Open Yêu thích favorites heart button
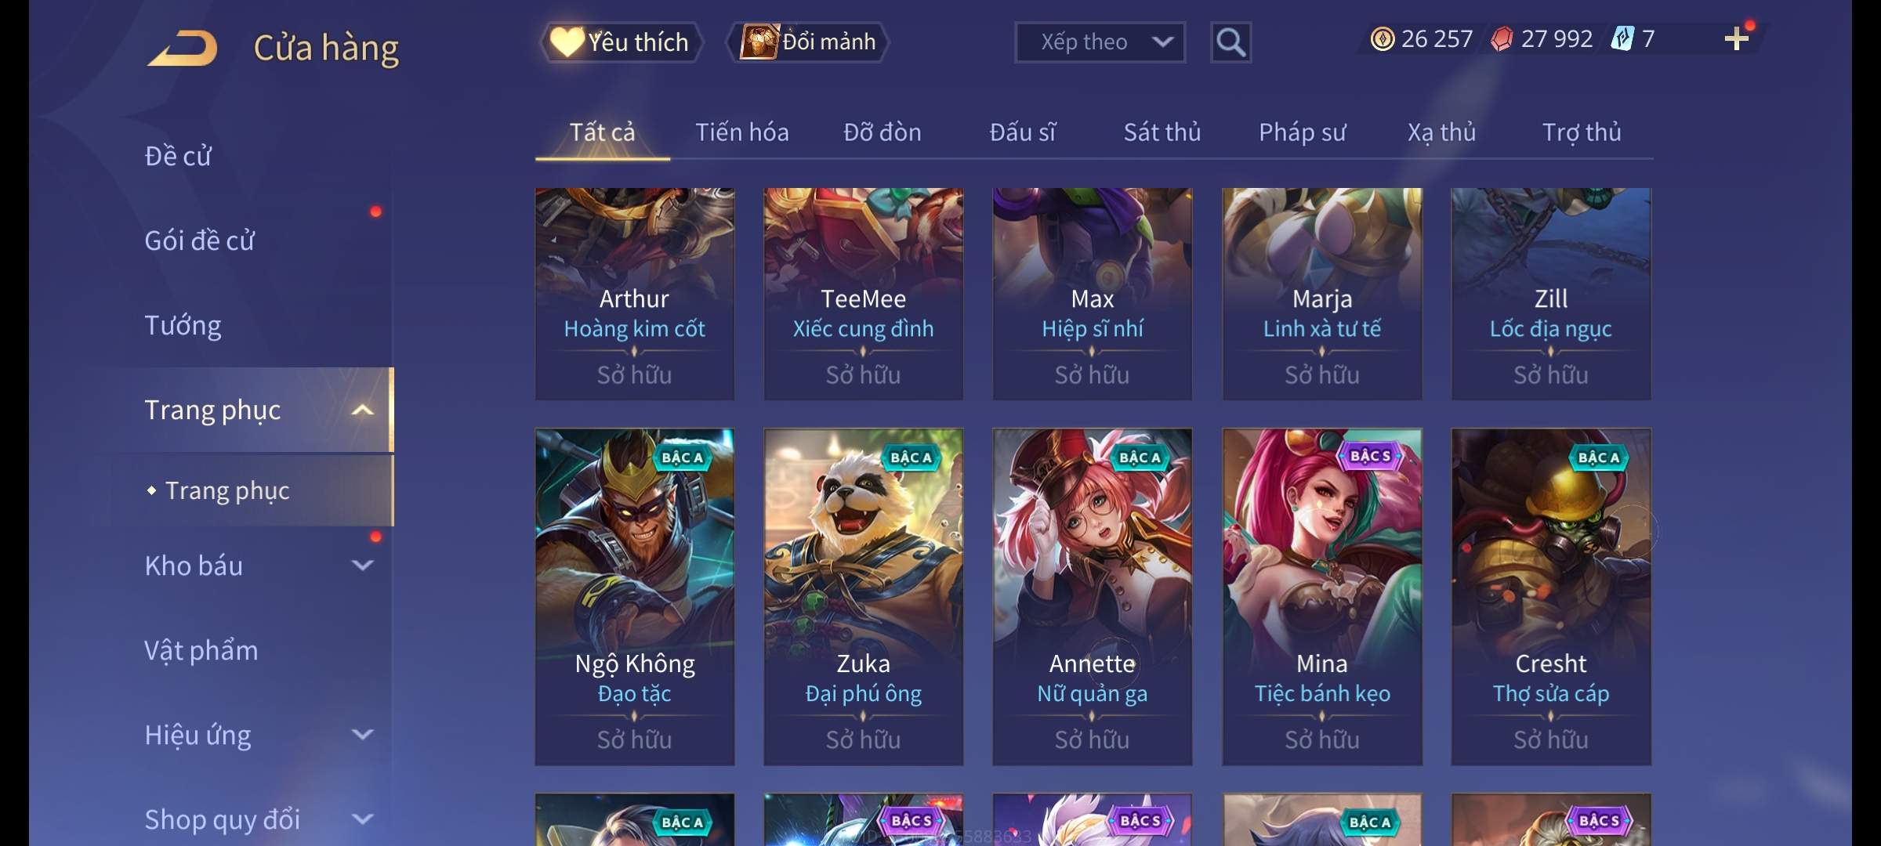The image size is (1881, 846). (x=621, y=42)
